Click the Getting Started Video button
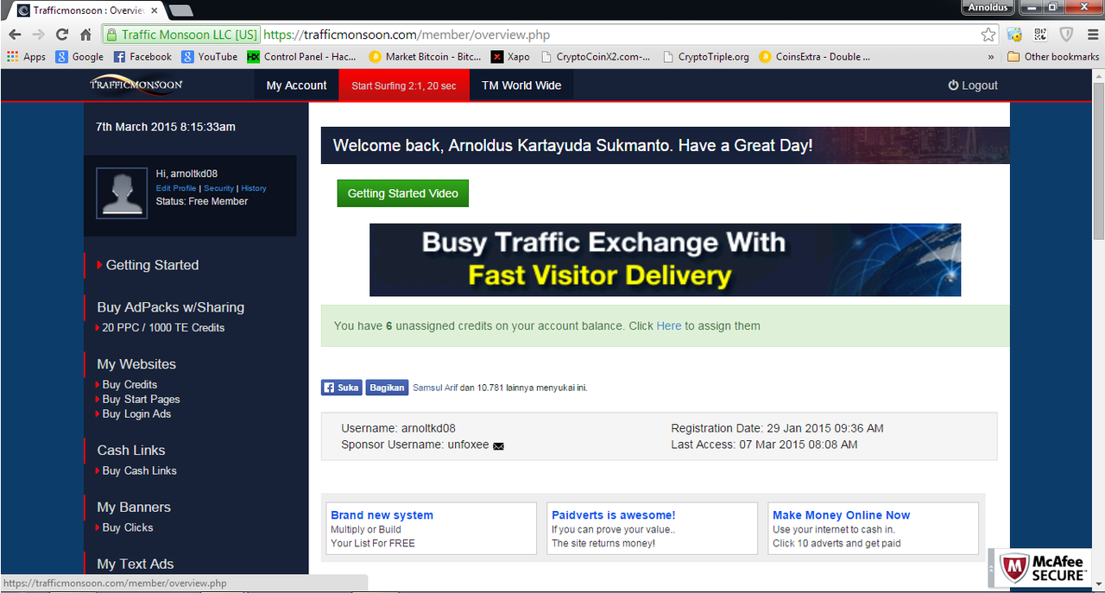Screen dimensions: 1105x593 [x=403, y=193]
